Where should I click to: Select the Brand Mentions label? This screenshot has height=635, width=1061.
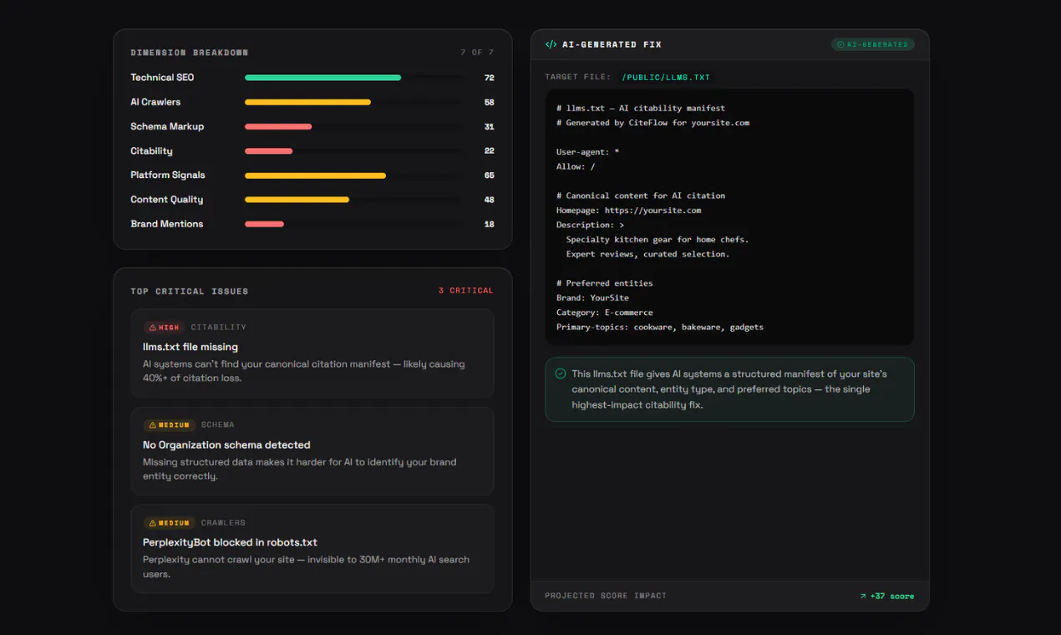pos(167,224)
